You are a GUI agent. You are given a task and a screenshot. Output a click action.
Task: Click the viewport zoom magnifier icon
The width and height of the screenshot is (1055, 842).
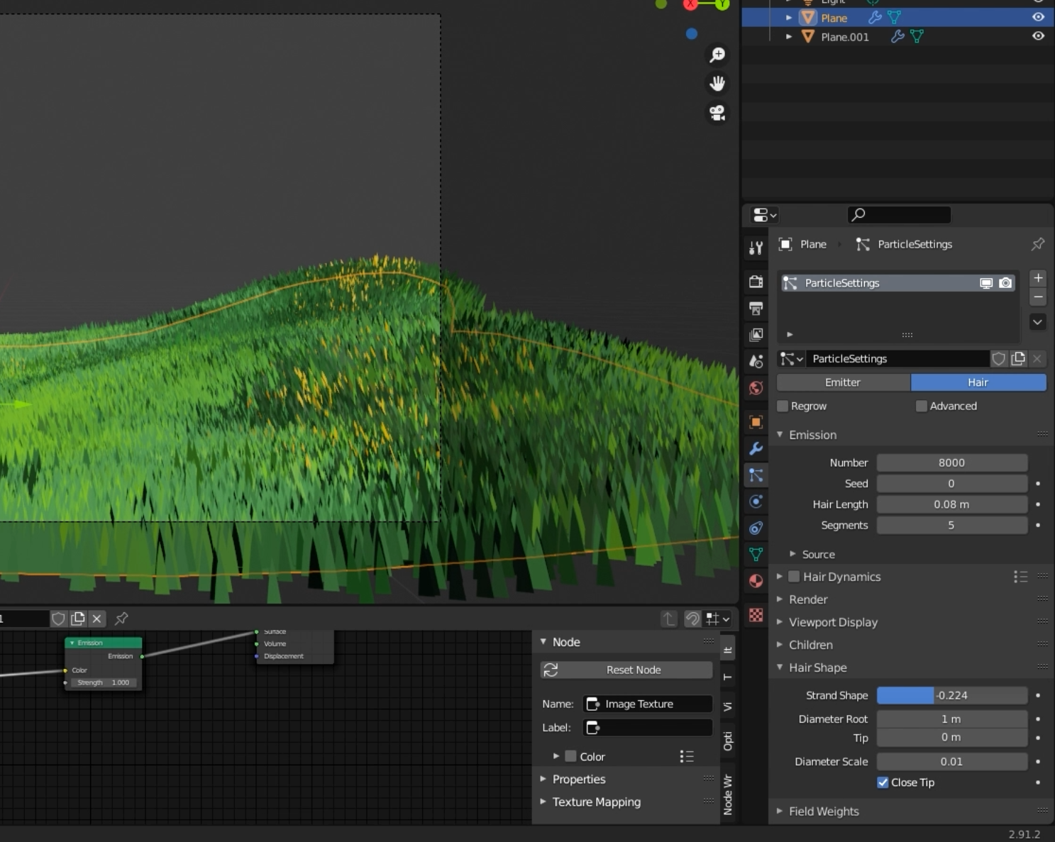coord(717,55)
